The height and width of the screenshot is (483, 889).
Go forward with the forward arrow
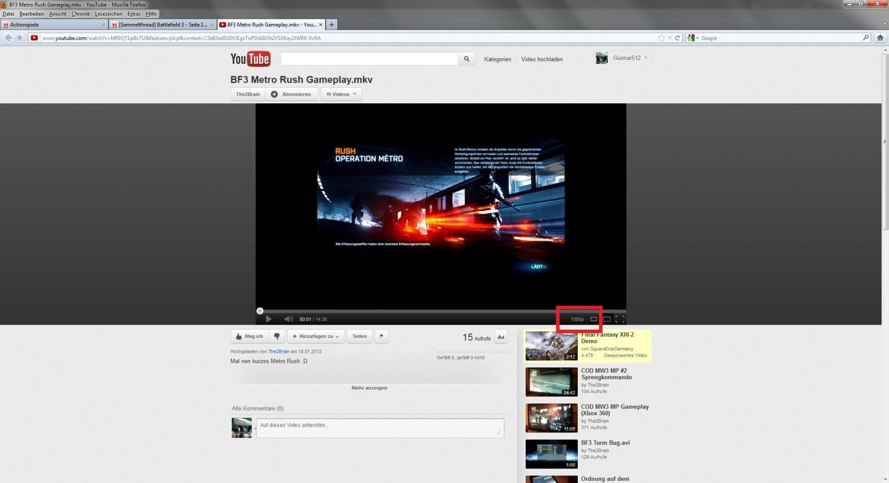(19, 38)
